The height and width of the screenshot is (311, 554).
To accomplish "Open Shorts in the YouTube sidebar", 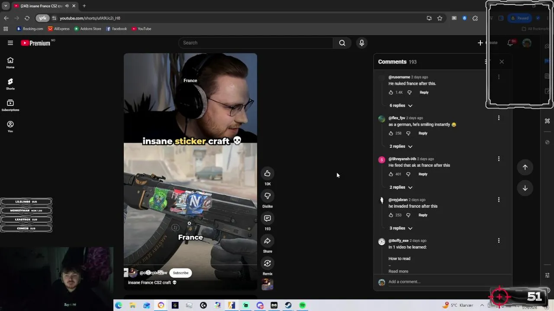I will [x=10, y=84].
